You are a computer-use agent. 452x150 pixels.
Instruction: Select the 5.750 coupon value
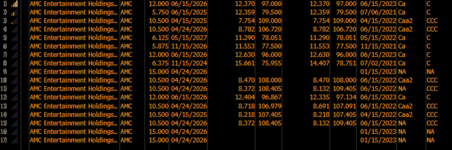[x=161, y=12]
